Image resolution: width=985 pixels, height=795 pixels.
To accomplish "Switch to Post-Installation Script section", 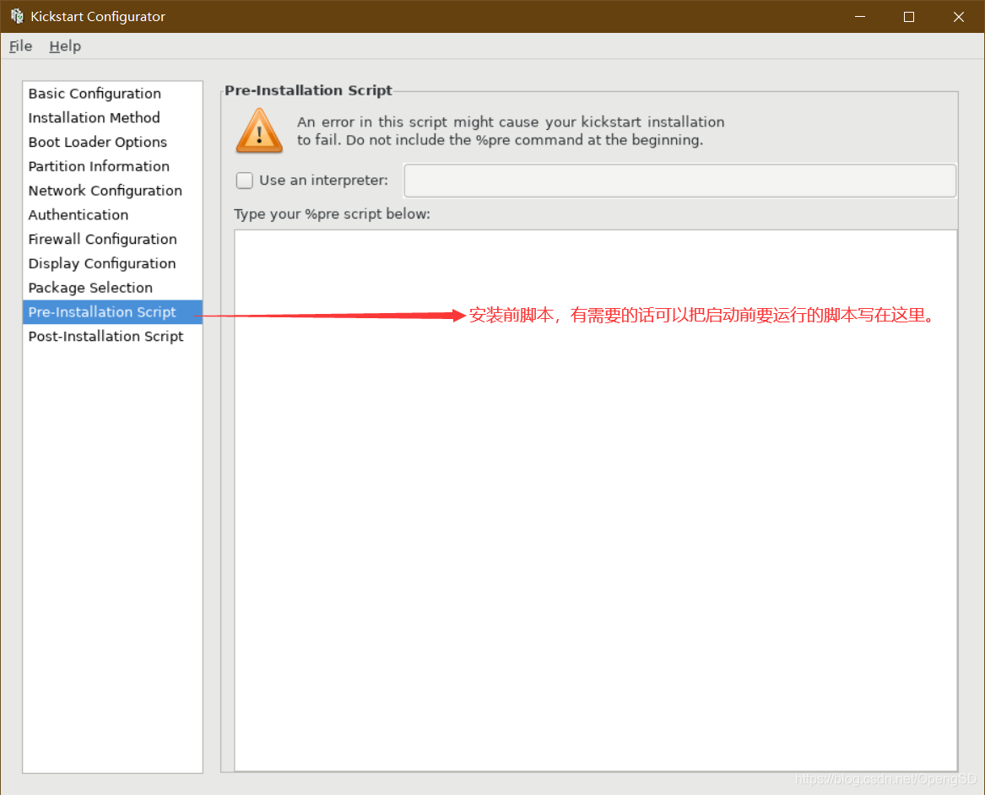I will 112,336.
